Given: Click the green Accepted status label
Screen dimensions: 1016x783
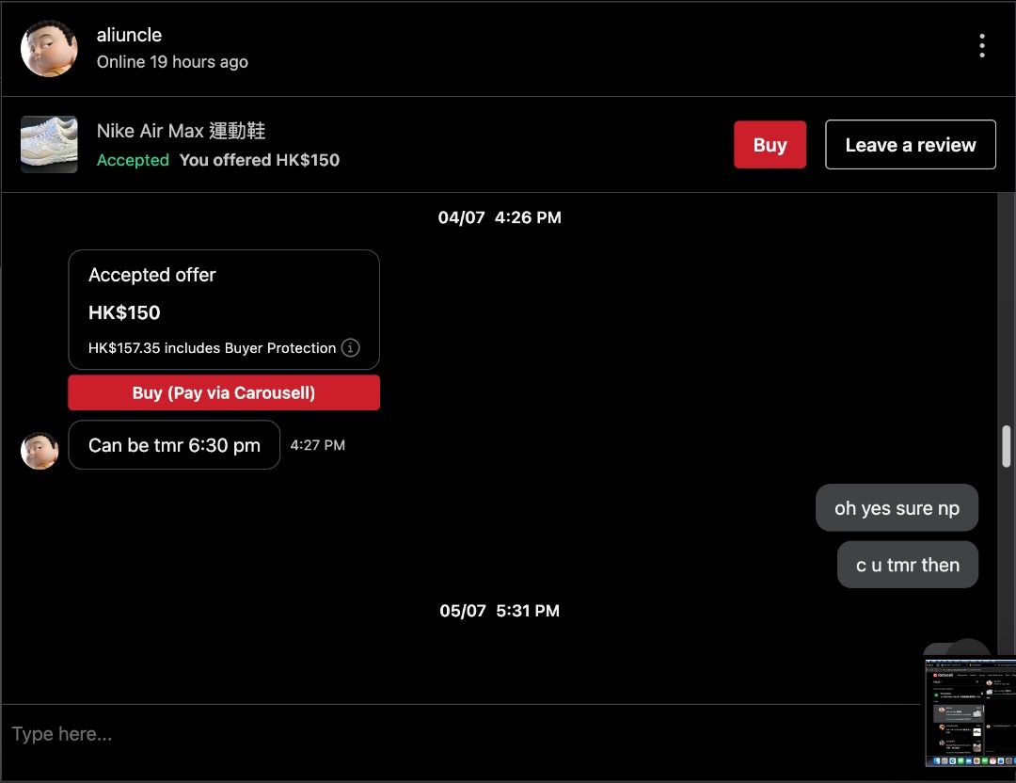Looking at the screenshot, I should pos(133,160).
